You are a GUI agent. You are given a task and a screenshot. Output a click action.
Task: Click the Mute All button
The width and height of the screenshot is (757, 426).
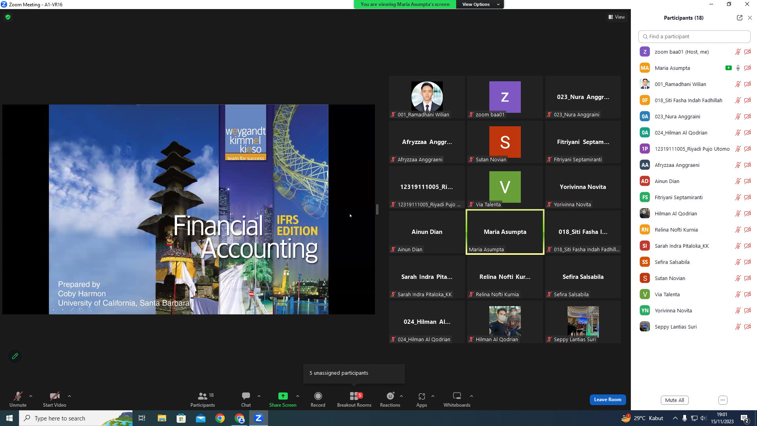tap(675, 400)
